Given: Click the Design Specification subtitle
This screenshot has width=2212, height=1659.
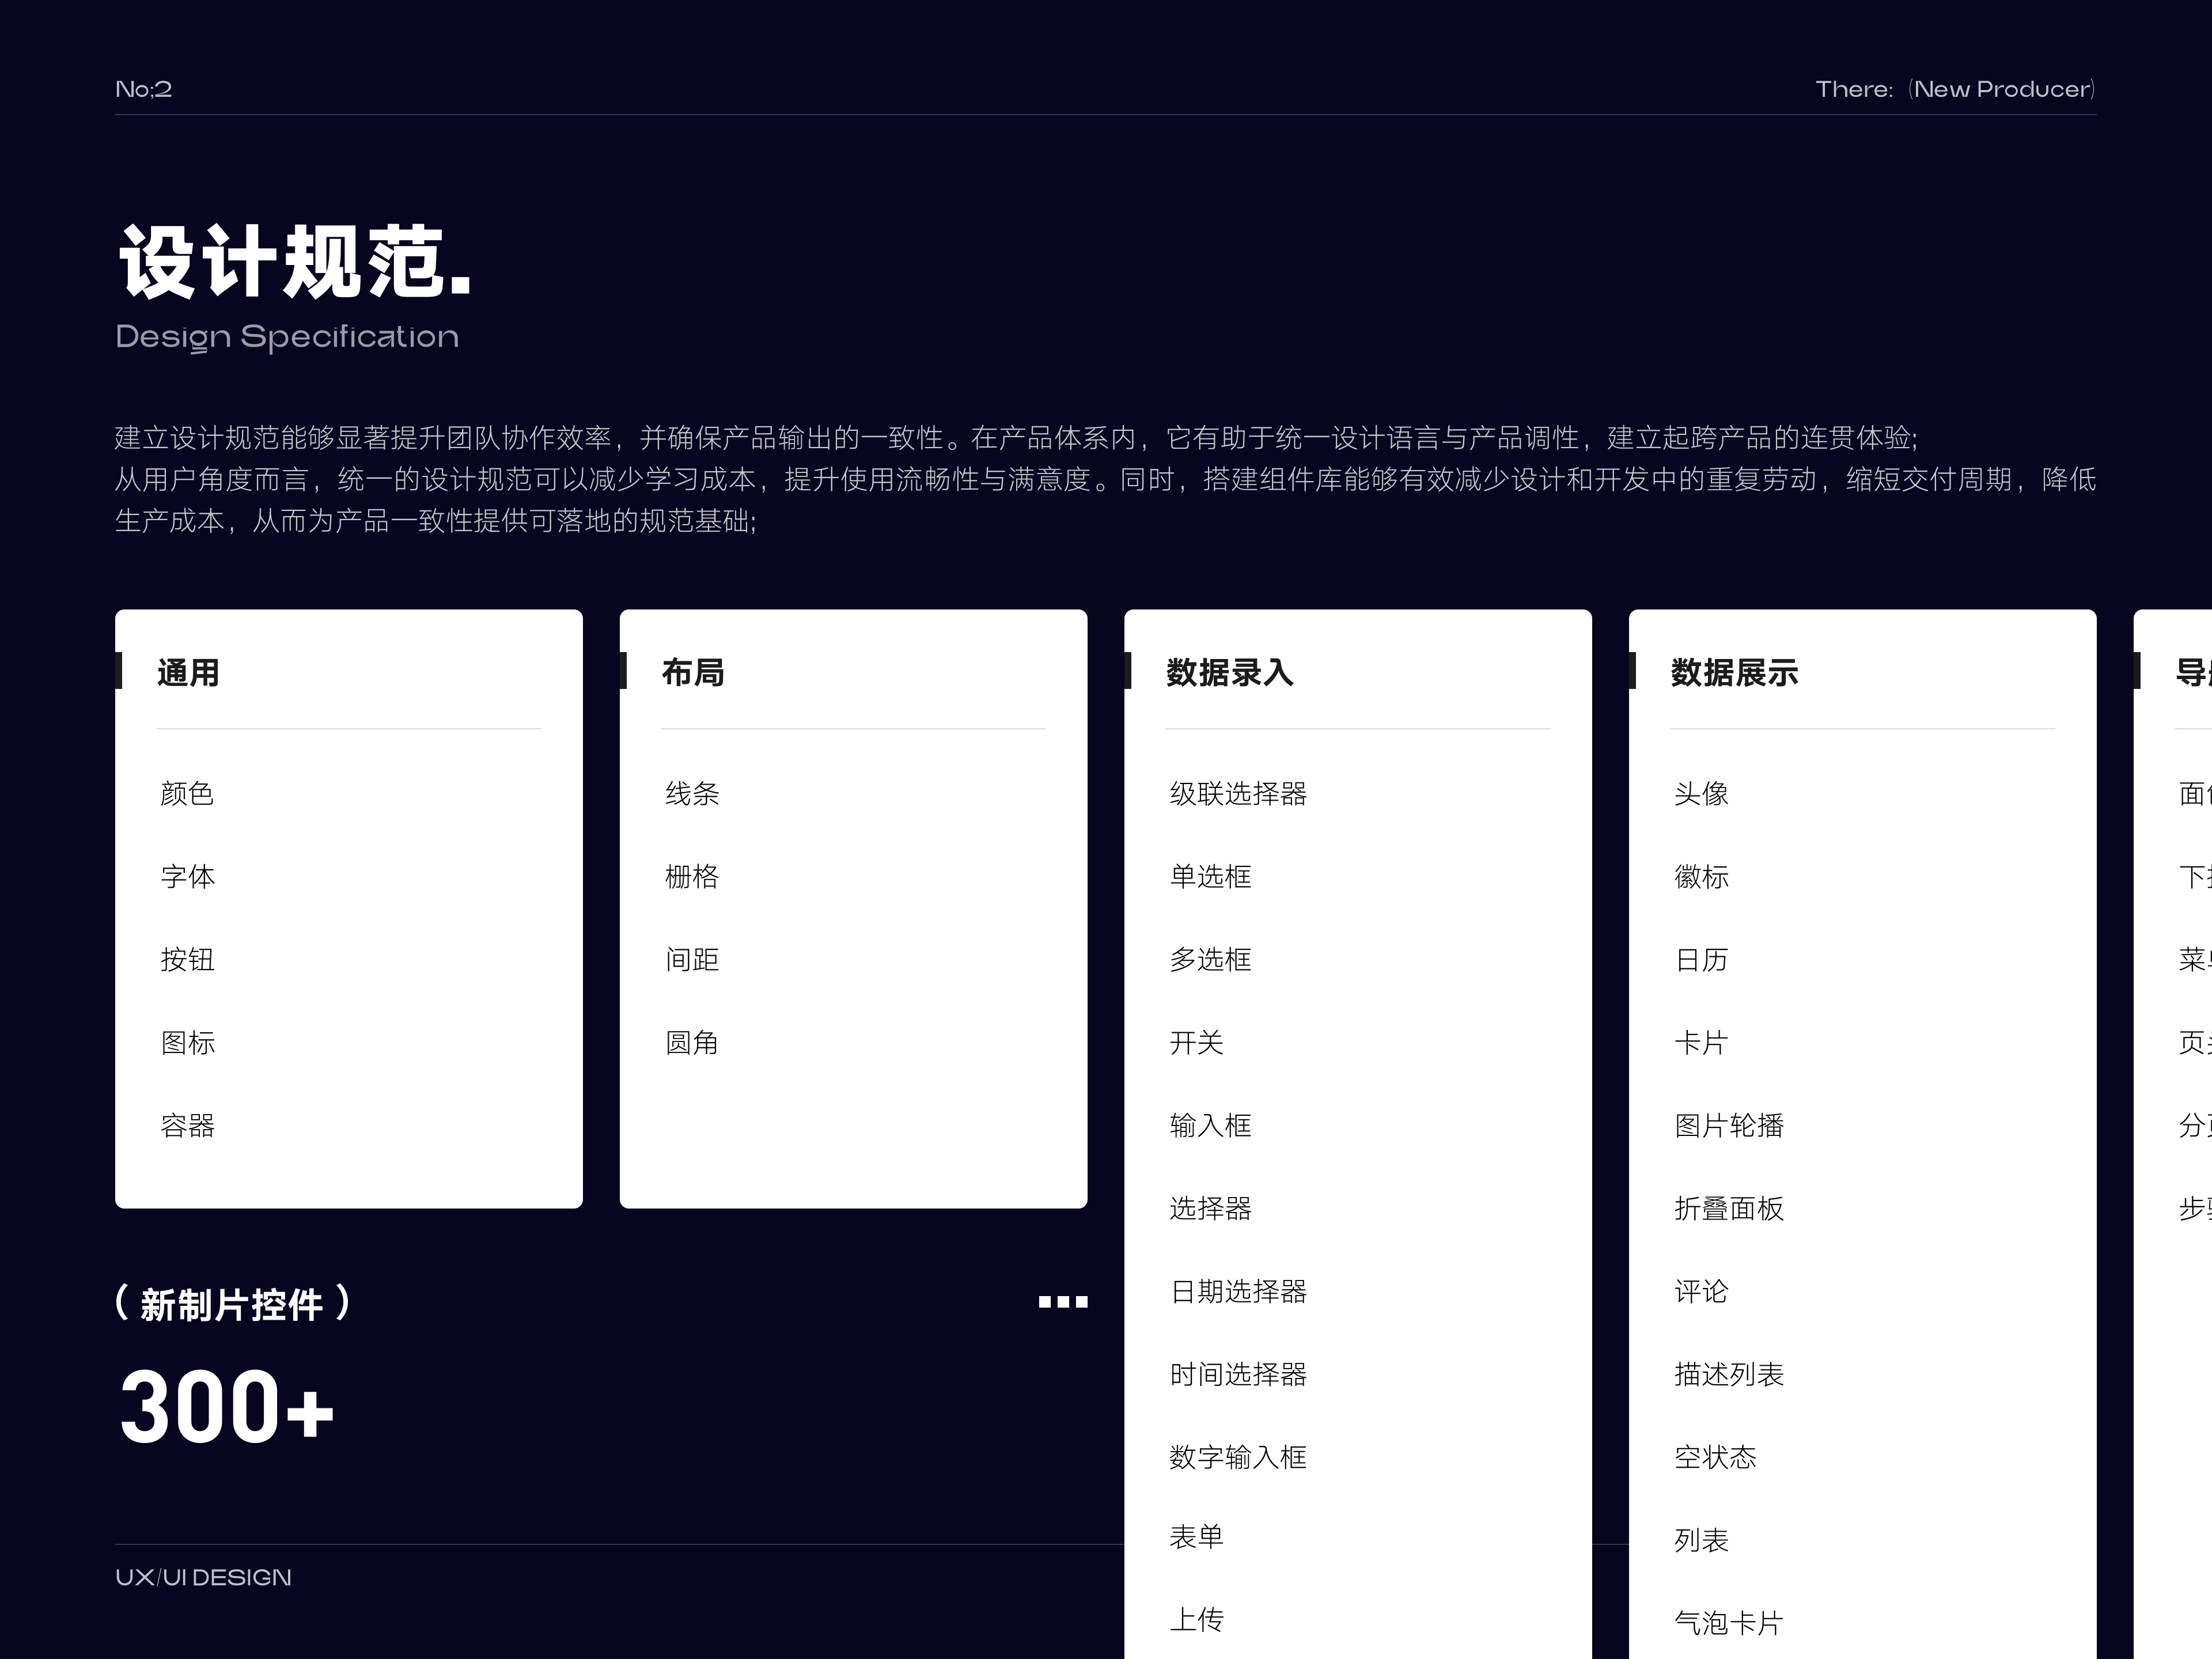Looking at the screenshot, I should (287, 337).
